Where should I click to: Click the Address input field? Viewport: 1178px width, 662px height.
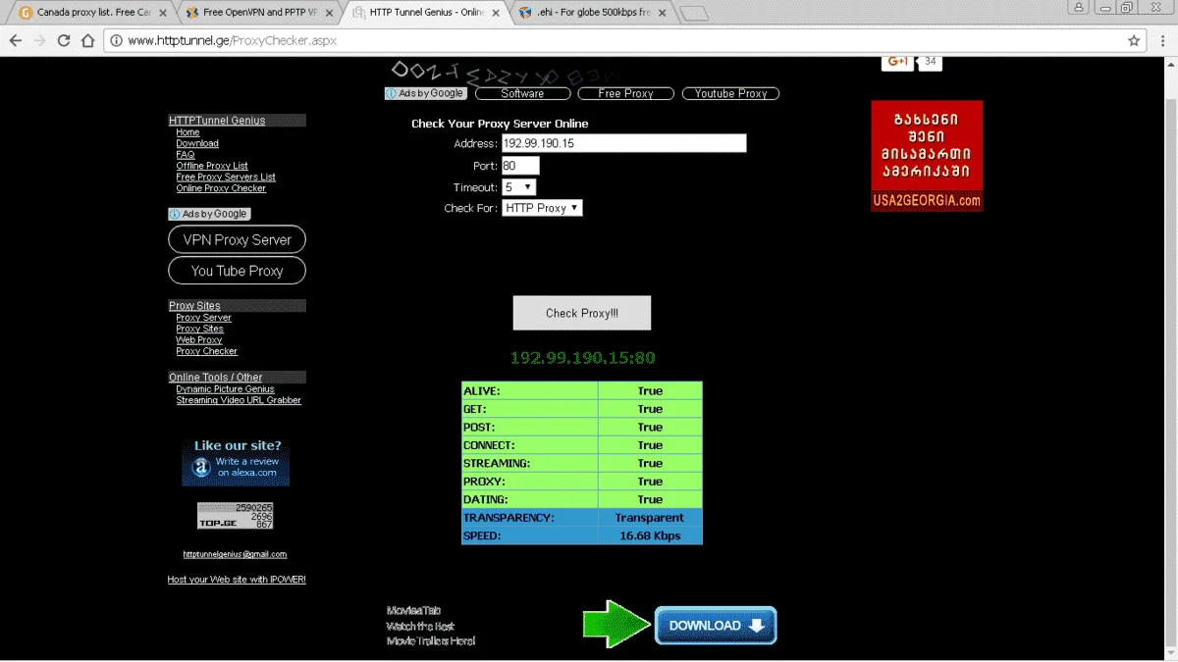(624, 143)
